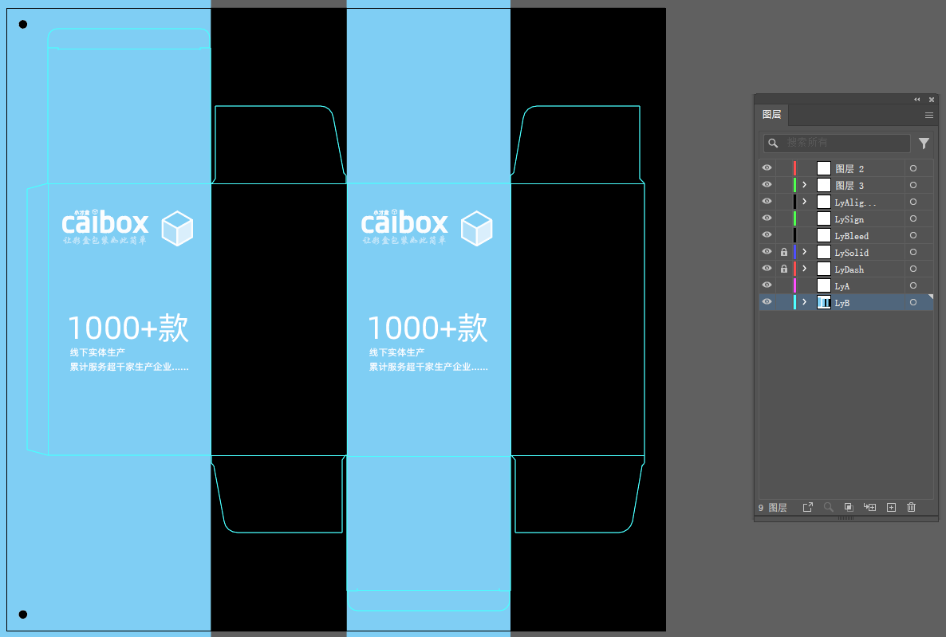Click '线下实体生产' text on the left panel
The width and height of the screenshot is (946, 637).
(98, 352)
